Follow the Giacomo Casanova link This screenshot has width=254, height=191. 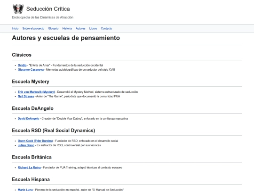tap(31, 70)
